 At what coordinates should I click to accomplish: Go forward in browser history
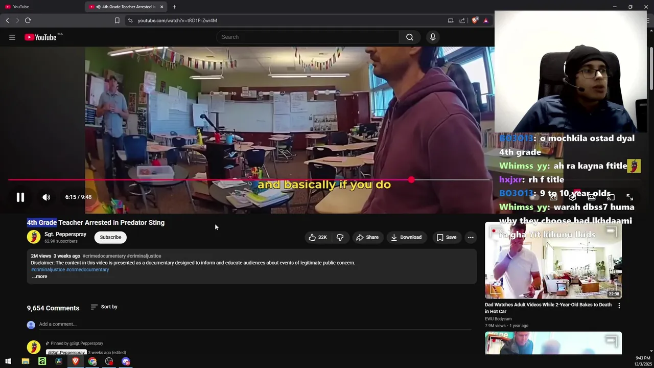tap(17, 20)
